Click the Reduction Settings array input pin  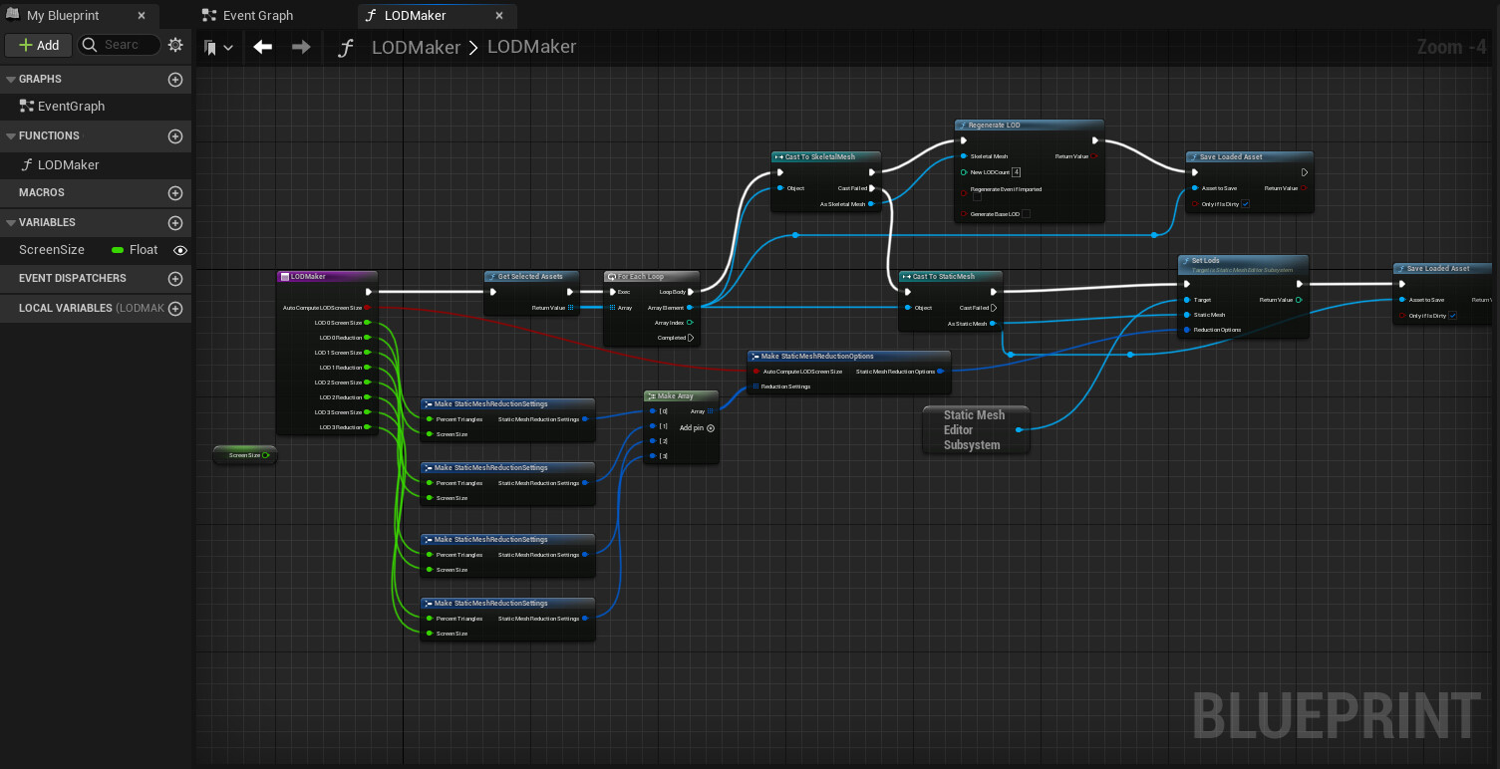point(756,386)
